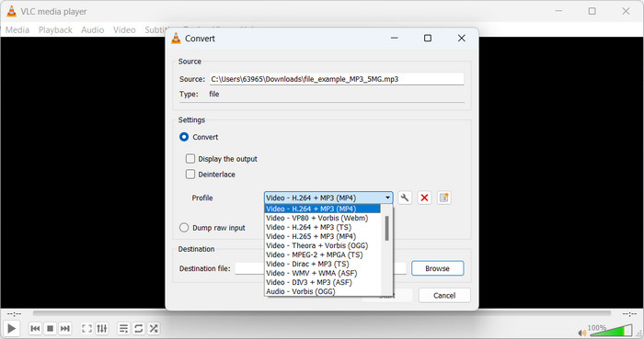The image size is (644, 339).
Task: Create a new profile icon
Action: (444, 198)
